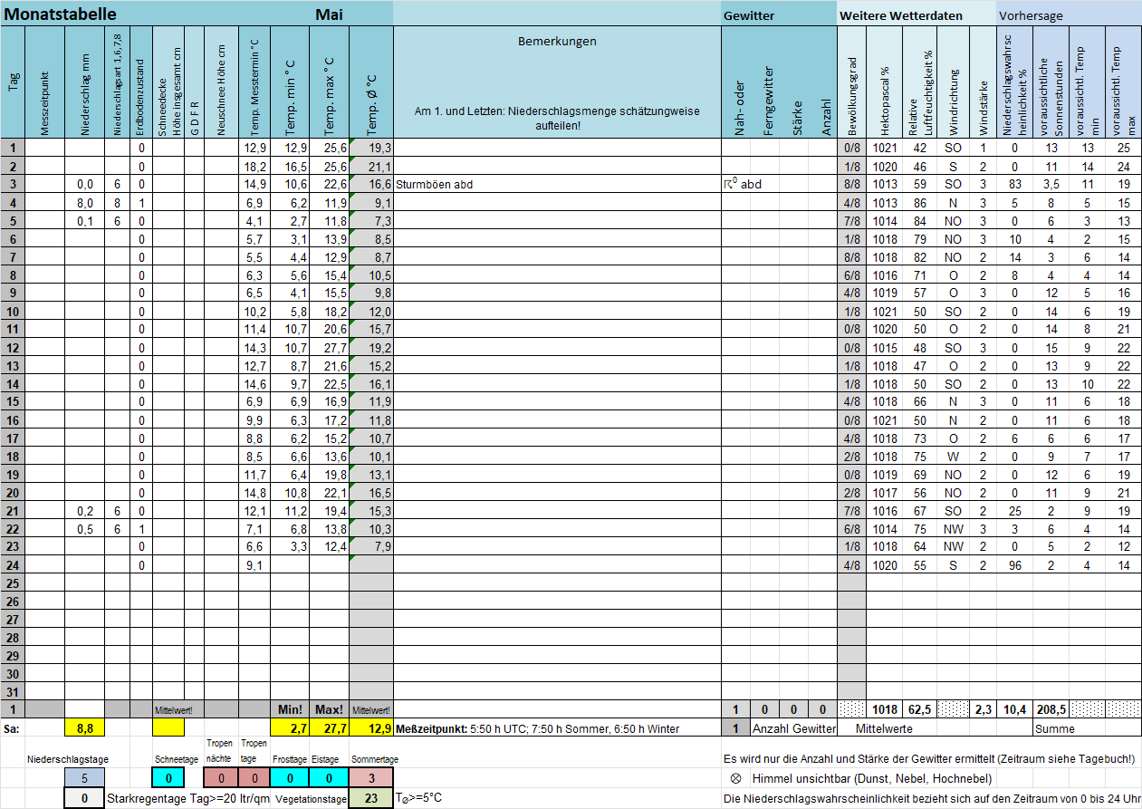
Task: Select the yellow precipitation sum 8,8
Action: click(x=86, y=727)
